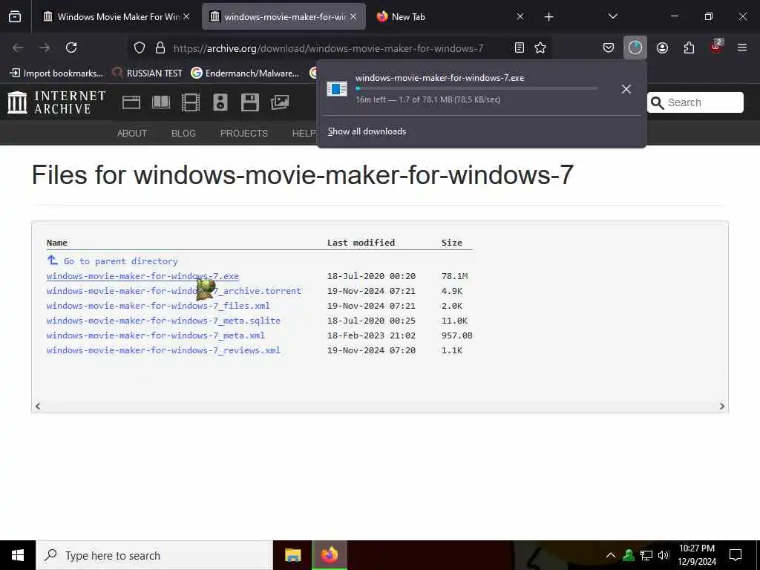This screenshot has width=760, height=570.
Task: Open the notification center icon
Action: [736, 555]
